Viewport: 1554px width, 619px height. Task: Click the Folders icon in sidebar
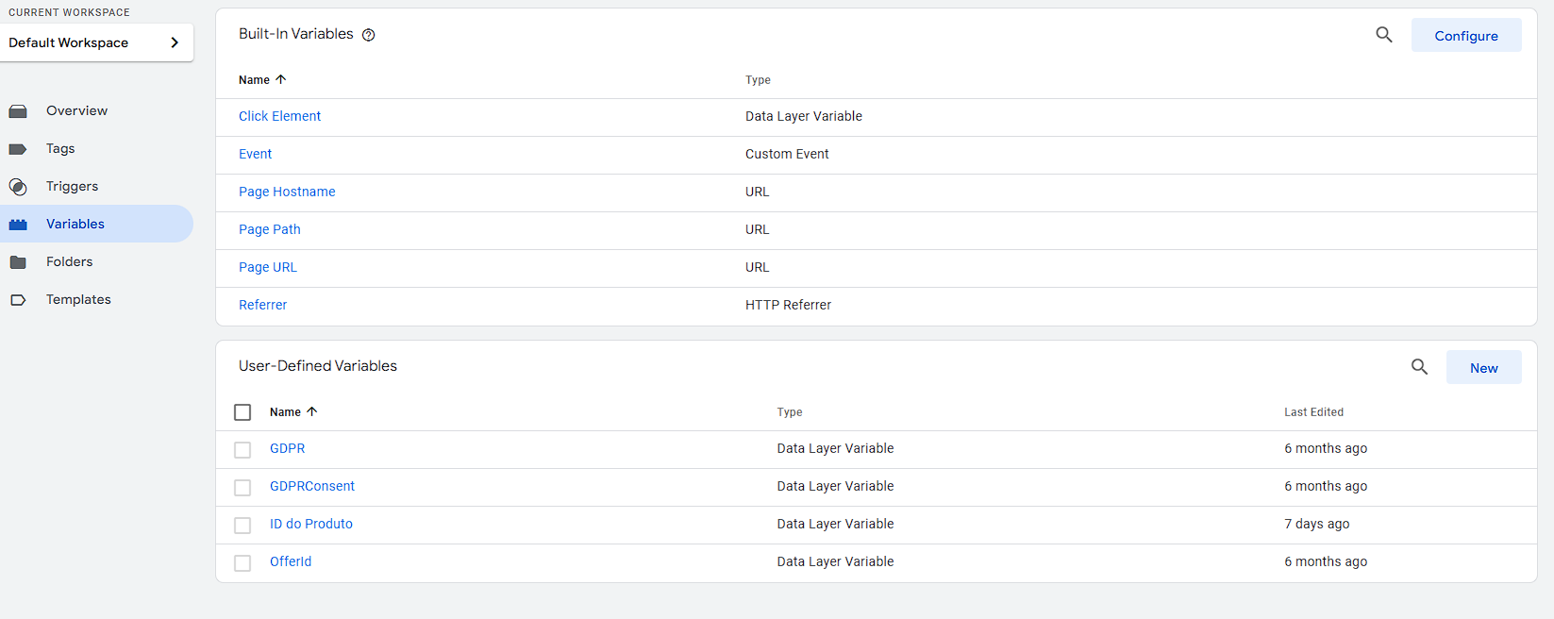18,262
